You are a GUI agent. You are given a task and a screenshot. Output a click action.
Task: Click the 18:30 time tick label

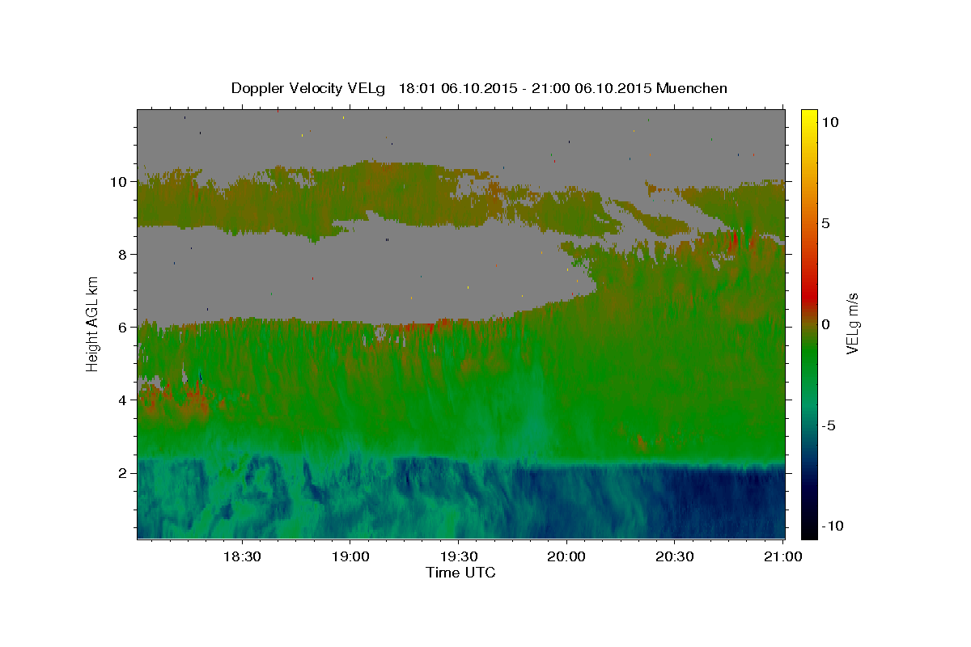click(241, 557)
